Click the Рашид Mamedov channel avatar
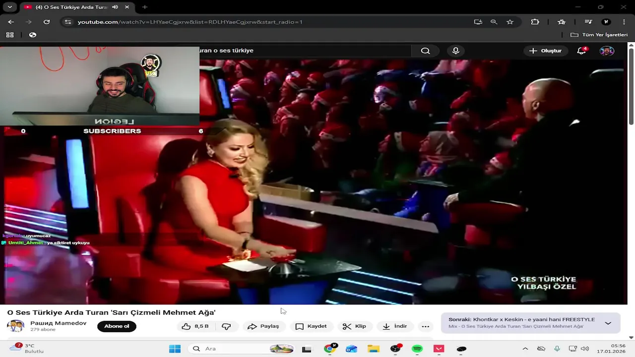The width and height of the screenshot is (635, 357). tap(15, 326)
